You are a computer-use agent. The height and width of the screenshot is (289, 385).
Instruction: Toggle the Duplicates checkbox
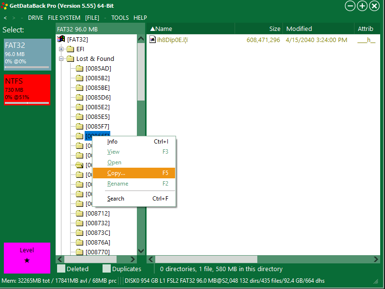pyautogui.click(x=106, y=269)
